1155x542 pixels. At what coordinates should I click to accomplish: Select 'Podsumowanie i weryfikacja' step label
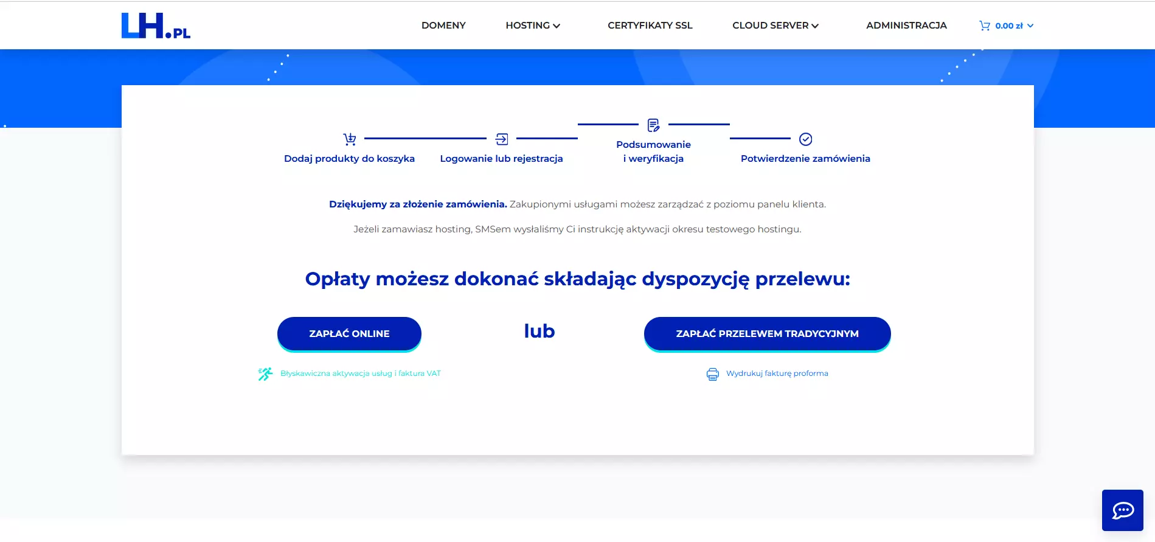[x=653, y=151]
